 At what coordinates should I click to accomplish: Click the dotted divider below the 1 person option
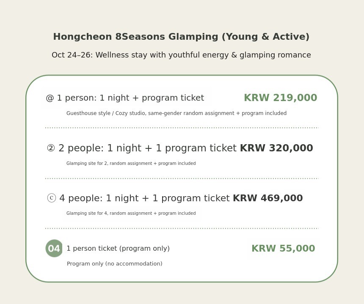[x=182, y=128]
